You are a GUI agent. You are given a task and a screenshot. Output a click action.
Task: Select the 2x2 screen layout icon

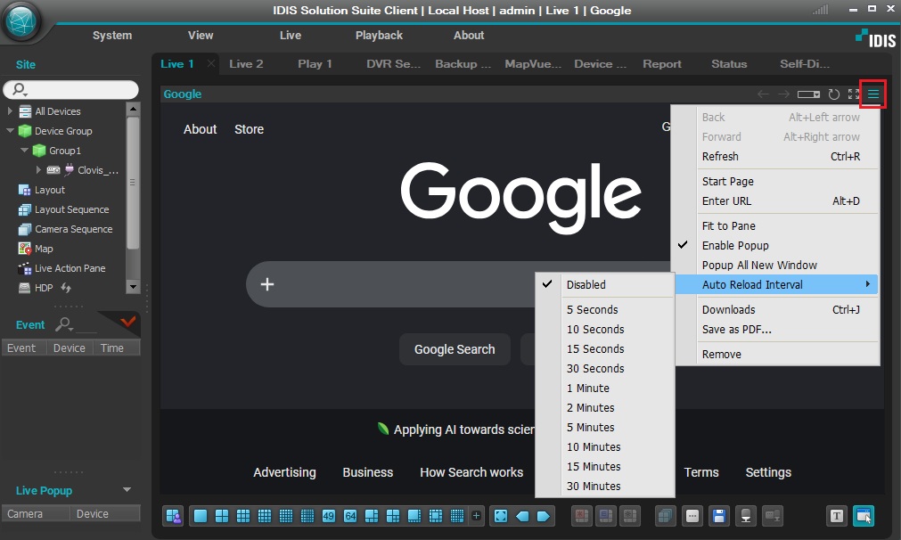point(222,516)
